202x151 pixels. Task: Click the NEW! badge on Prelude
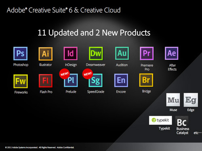(x=64, y=74)
